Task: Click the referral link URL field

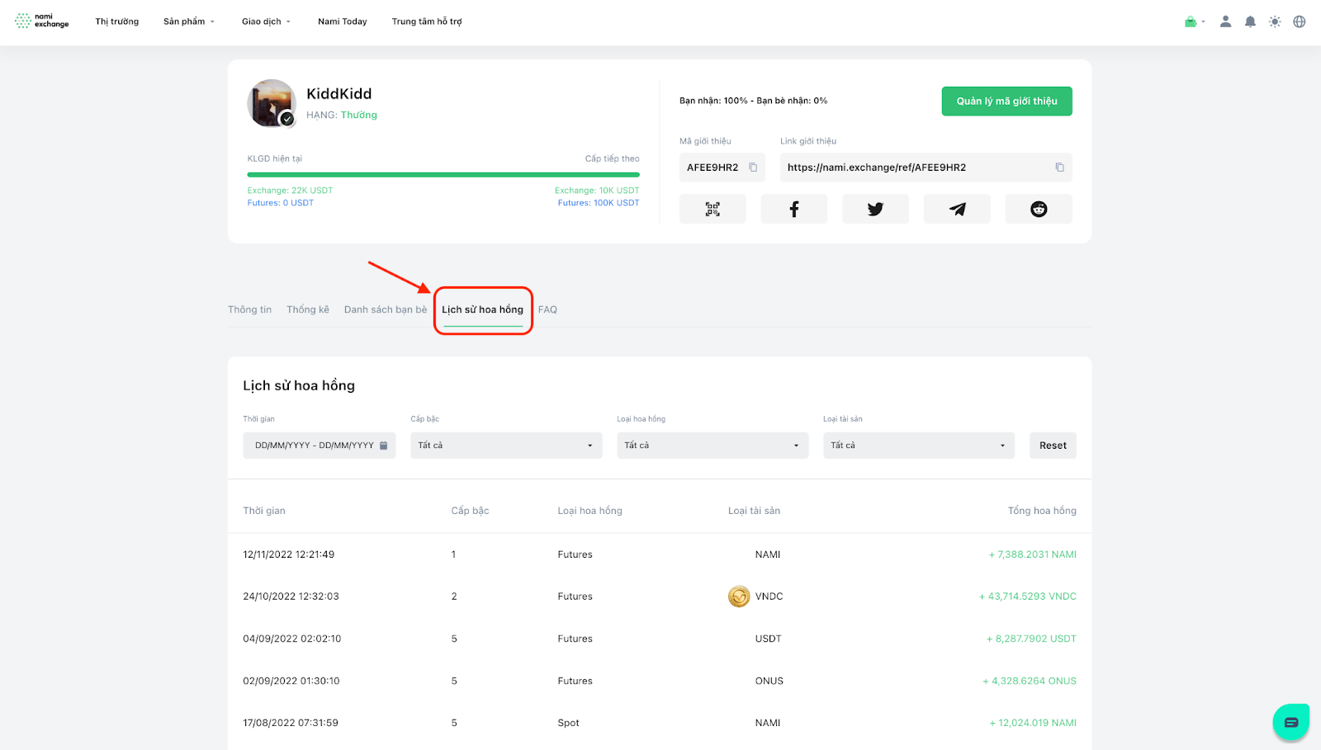Action: [x=926, y=167]
